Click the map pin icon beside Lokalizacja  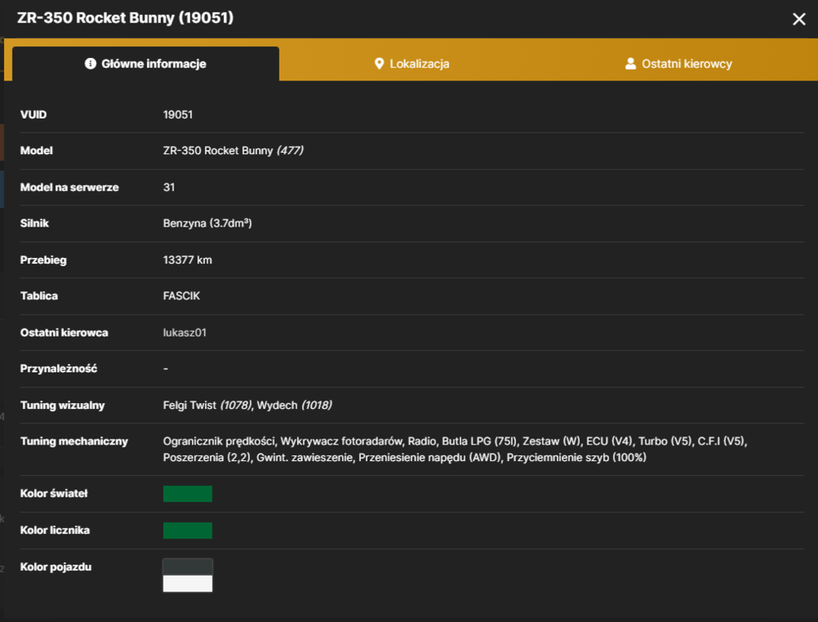click(379, 64)
